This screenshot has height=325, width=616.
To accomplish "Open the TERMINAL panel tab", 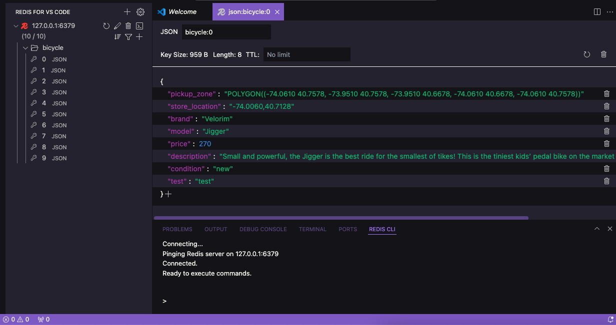I will [x=312, y=229].
